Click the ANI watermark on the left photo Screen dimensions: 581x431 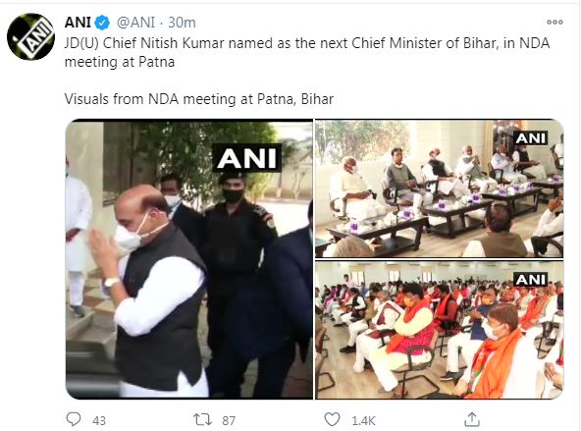[246, 158]
